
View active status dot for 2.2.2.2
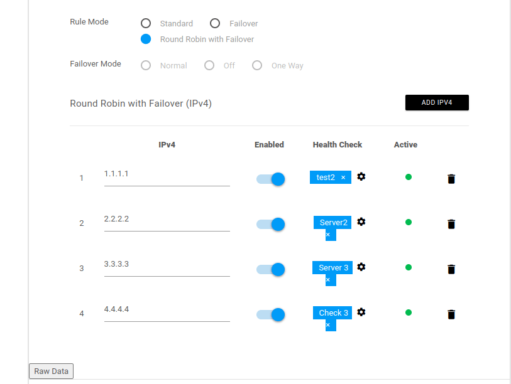tap(409, 222)
